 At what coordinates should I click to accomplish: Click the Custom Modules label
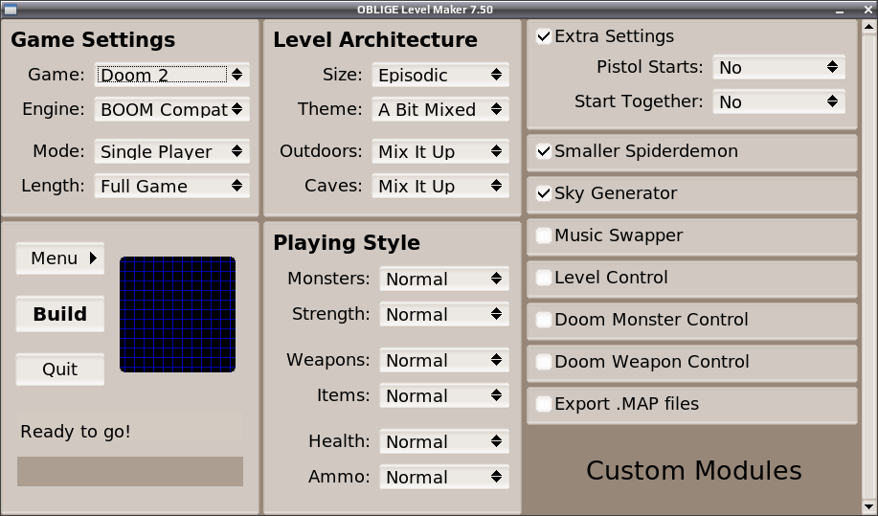pos(694,471)
